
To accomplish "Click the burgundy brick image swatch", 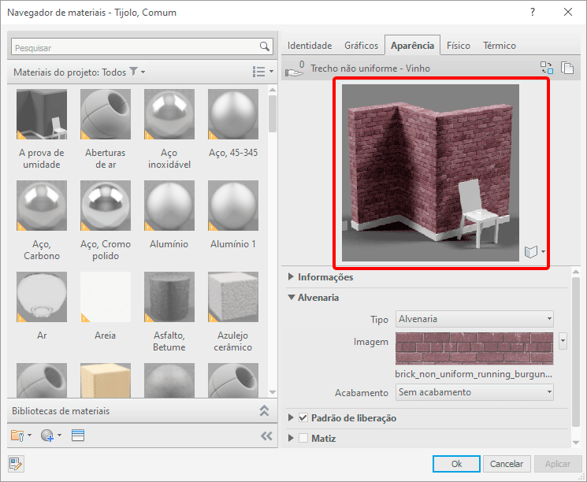I will click(x=474, y=348).
